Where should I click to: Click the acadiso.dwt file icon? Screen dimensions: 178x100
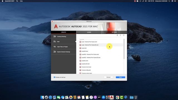point(80,61)
